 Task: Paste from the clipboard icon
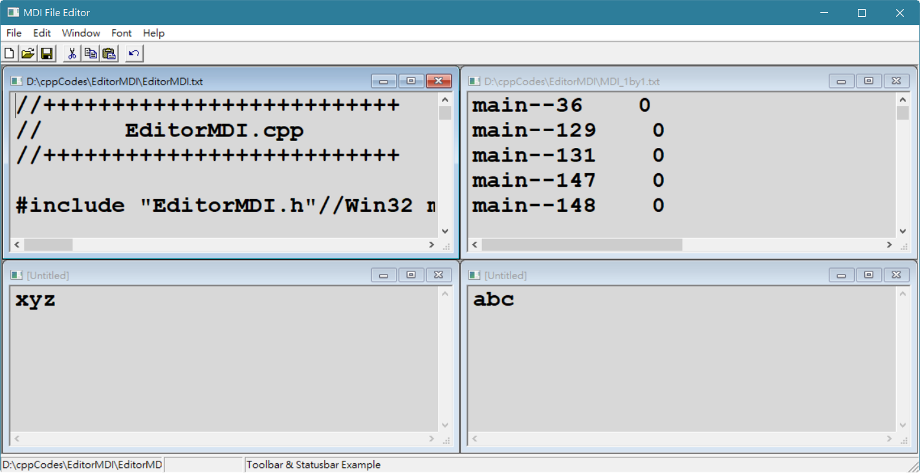109,53
